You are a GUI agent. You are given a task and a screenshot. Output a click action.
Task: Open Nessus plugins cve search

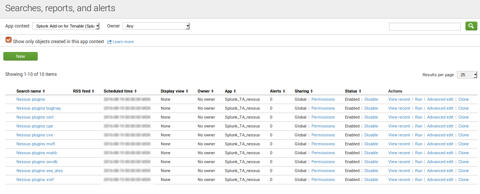[35, 135]
